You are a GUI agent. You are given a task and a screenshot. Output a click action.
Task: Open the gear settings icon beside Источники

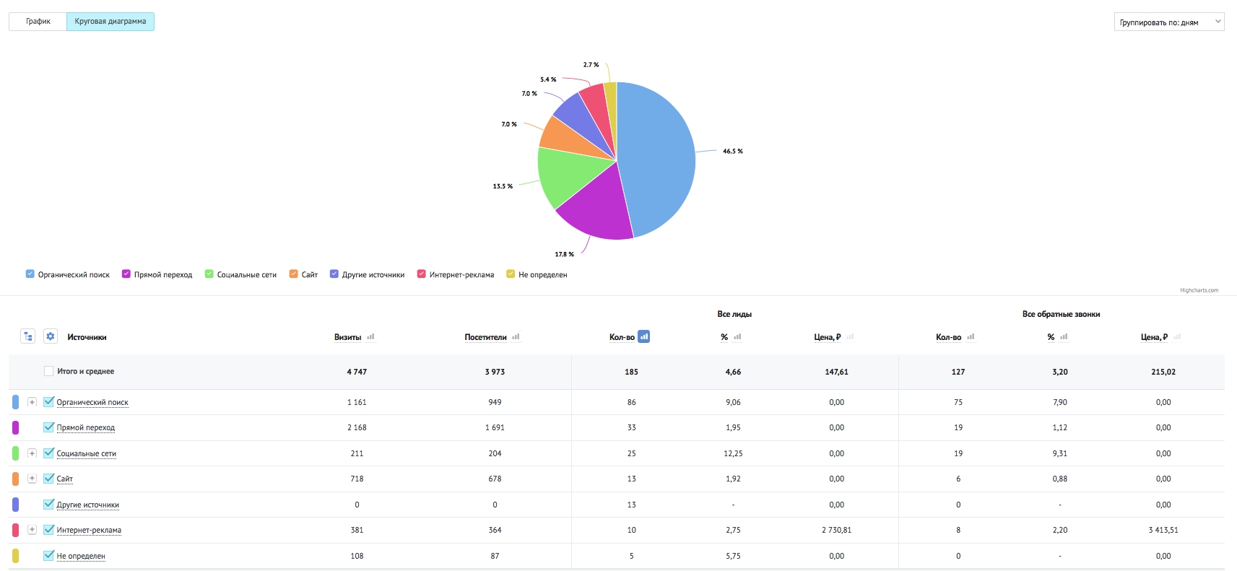pyautogui.click(x=51, y=336)
